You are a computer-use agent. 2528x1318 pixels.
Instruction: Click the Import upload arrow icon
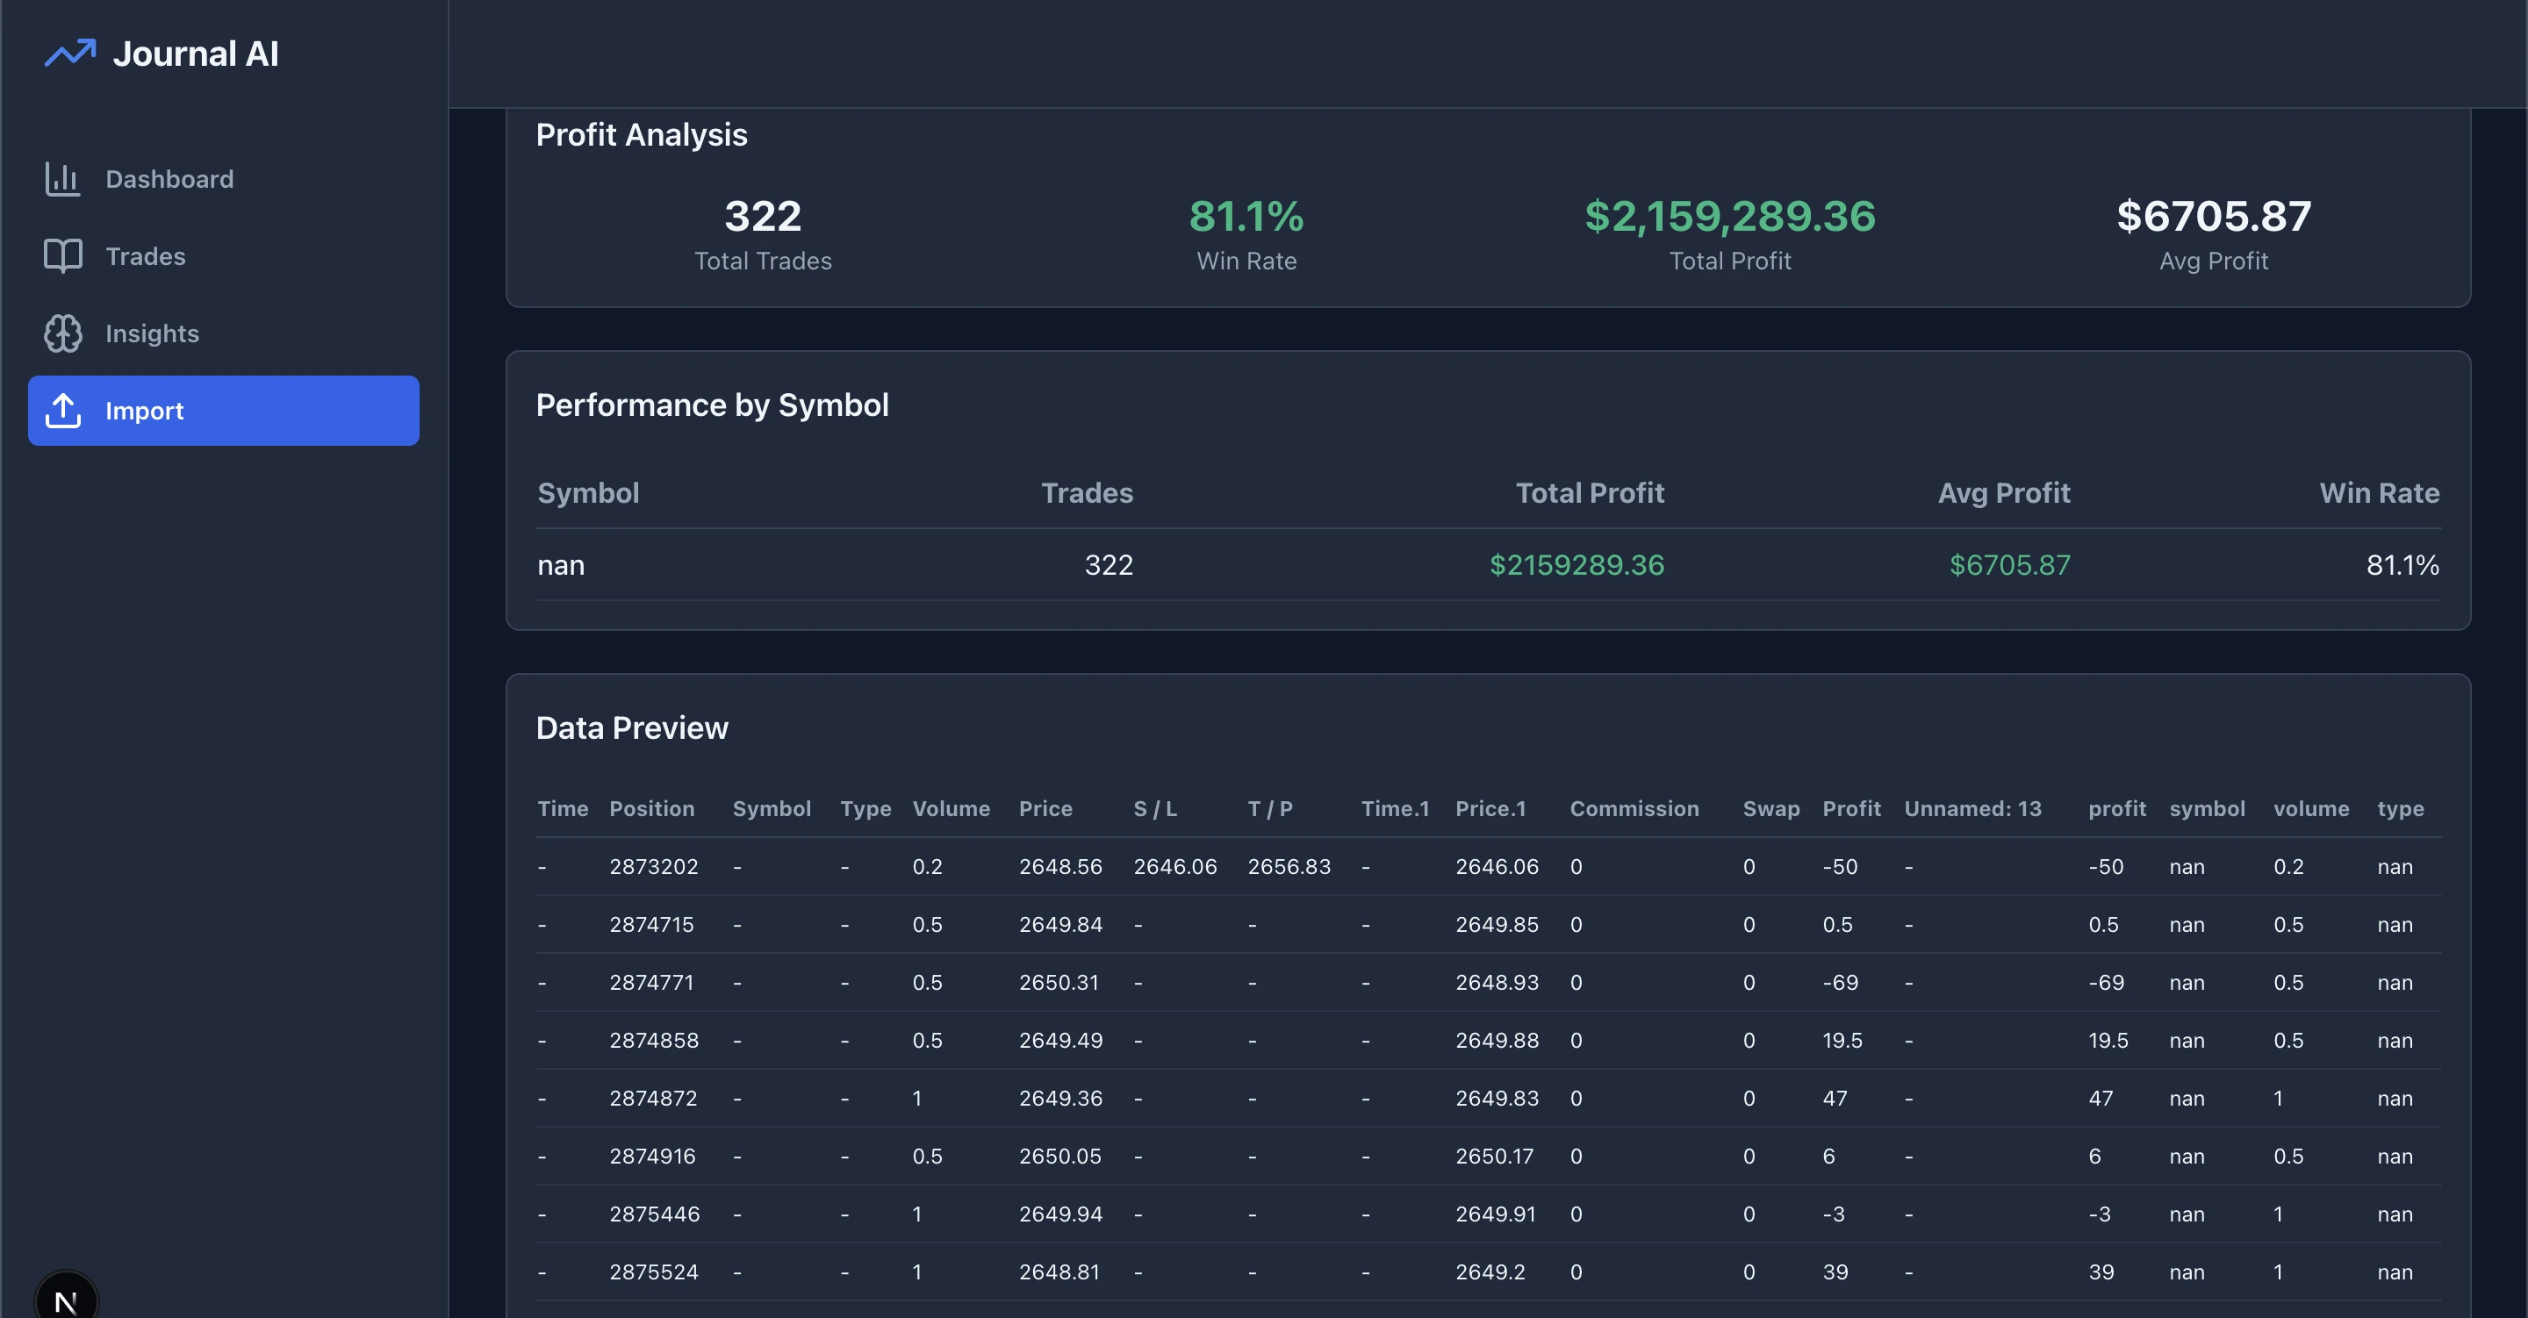coord(63,410)
